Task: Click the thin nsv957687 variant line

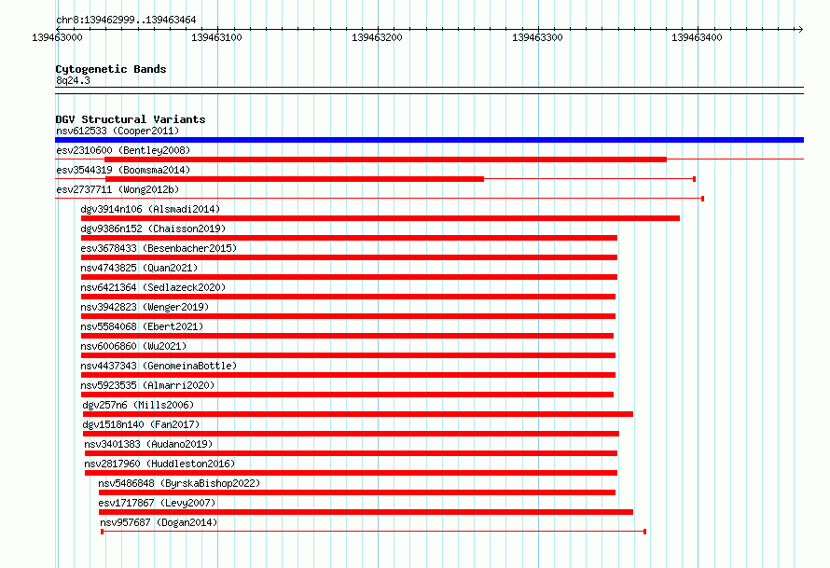Action: (374, 532)
